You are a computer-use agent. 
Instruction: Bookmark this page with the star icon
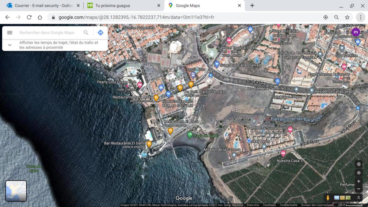[x=347, y=17]
